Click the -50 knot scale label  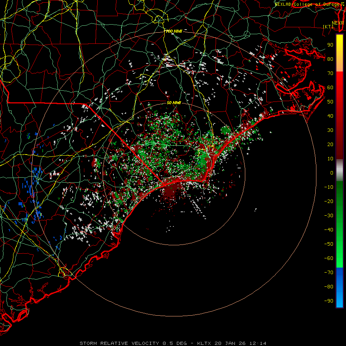(329, 244)
